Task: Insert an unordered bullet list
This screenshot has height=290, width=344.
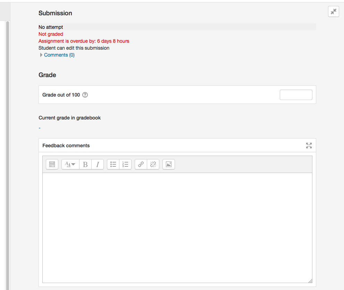Action: pyautogui.click(x=113, y=164)
